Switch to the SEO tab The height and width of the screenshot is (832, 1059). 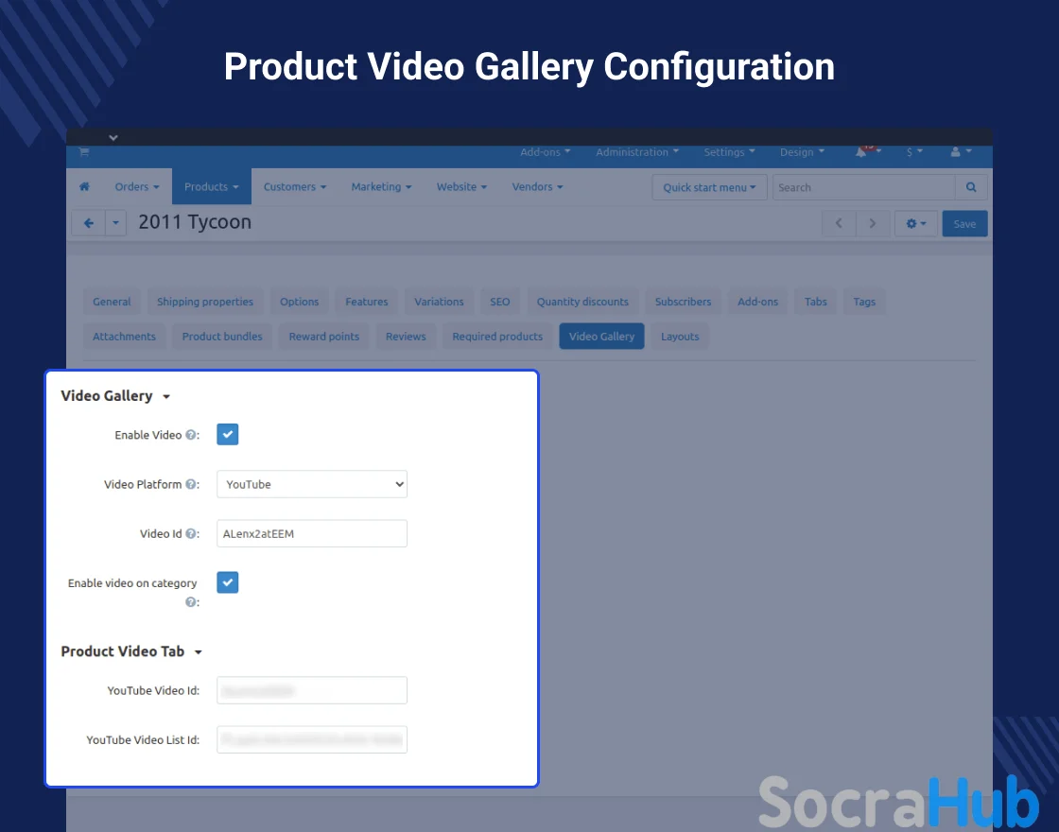click(x=499, y=302)
